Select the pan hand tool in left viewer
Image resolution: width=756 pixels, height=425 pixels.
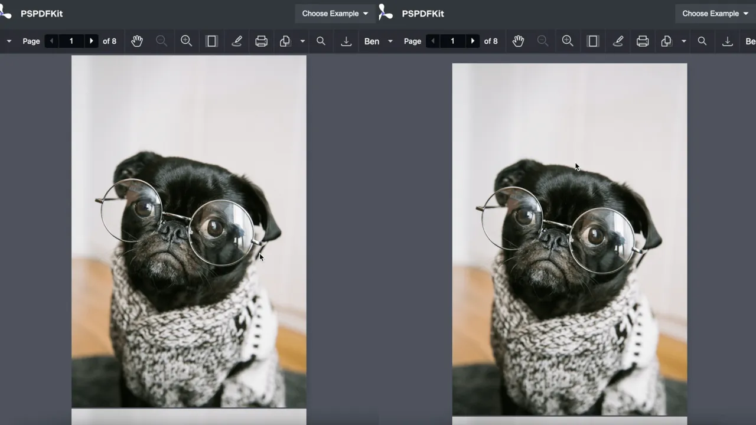137,41
